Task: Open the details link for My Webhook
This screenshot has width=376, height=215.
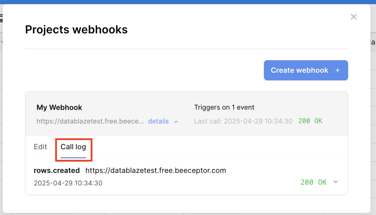Action: click(x=158, y=121)
